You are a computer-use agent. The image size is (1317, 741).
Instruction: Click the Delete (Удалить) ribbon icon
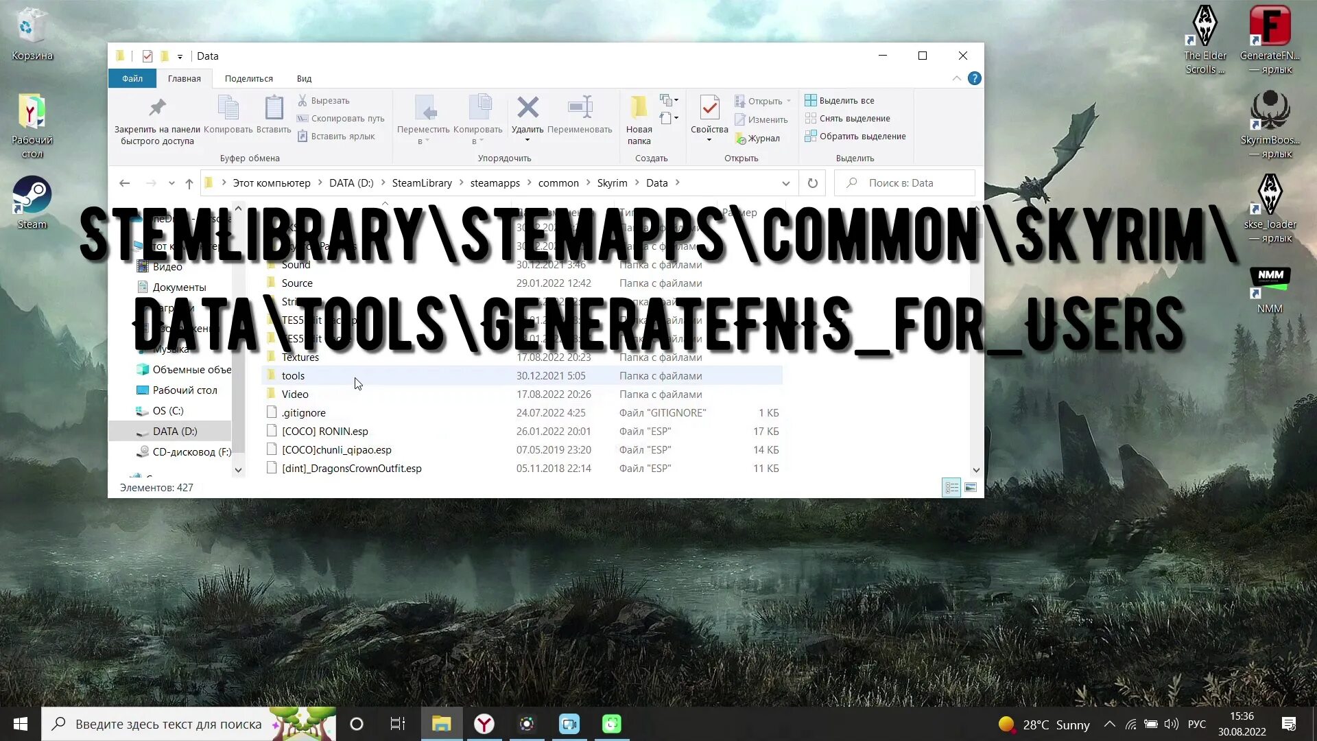(527, 108)
